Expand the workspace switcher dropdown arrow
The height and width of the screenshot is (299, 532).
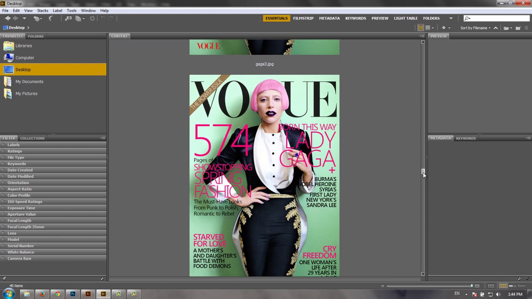click(x=451, y=18)
